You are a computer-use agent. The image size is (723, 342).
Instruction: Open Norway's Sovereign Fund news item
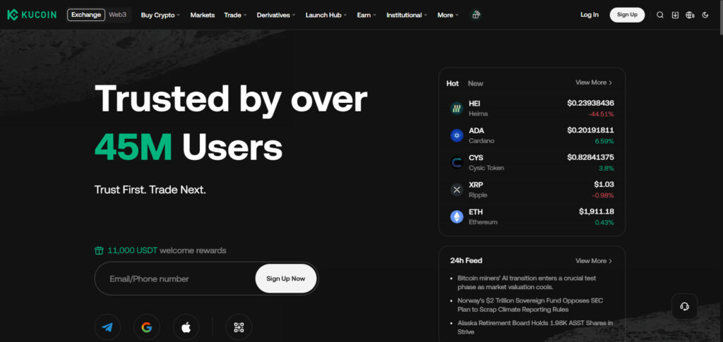tap(530, 305)
